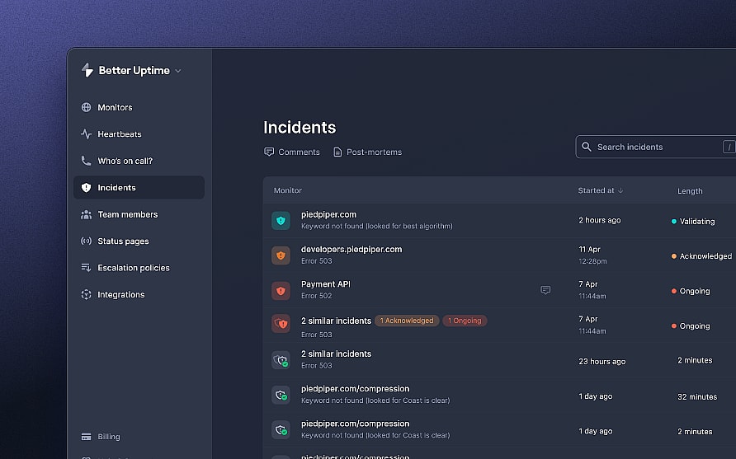Click the 23 hours ago timestamp
This screenshot has height=459, width=736.
pyautogui.click(x=602, y=362)
